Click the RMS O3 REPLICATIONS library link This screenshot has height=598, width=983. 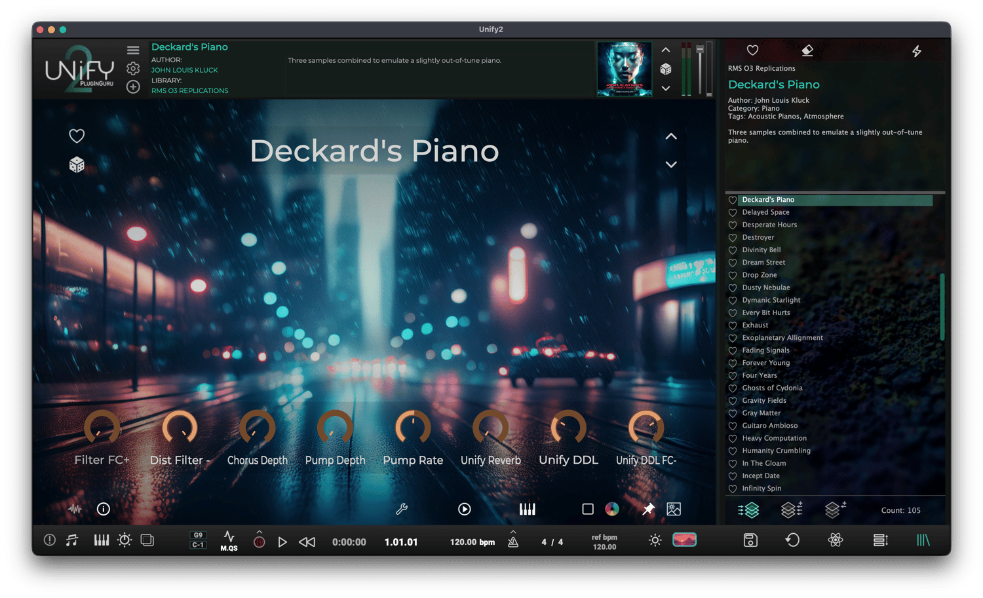click(x=190, y=91)
